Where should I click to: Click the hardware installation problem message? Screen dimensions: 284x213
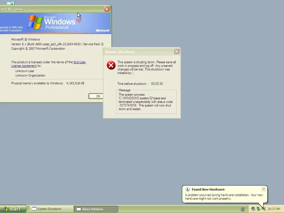224,197
